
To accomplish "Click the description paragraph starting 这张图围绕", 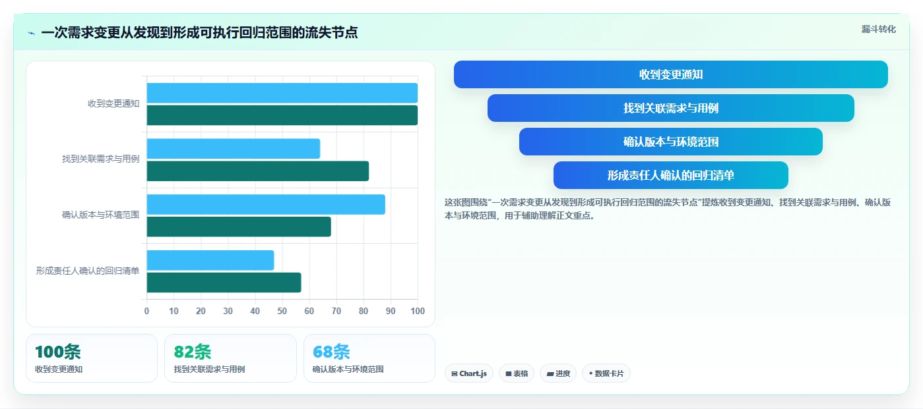I will tap(668, 209).
